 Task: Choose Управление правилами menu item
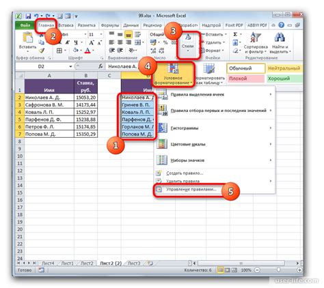[191, 189]
